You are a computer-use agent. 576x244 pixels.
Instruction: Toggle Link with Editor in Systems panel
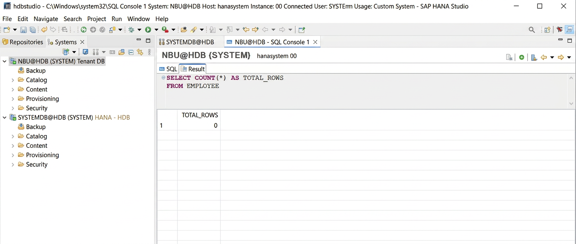[140, 52]
